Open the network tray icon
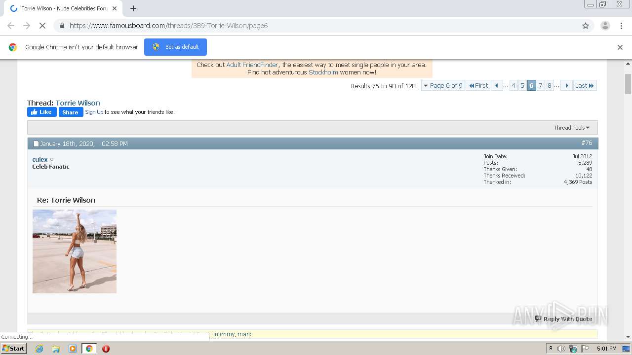Screen dimensions: 632x355 pyautogui.click(x=573, y=349)
